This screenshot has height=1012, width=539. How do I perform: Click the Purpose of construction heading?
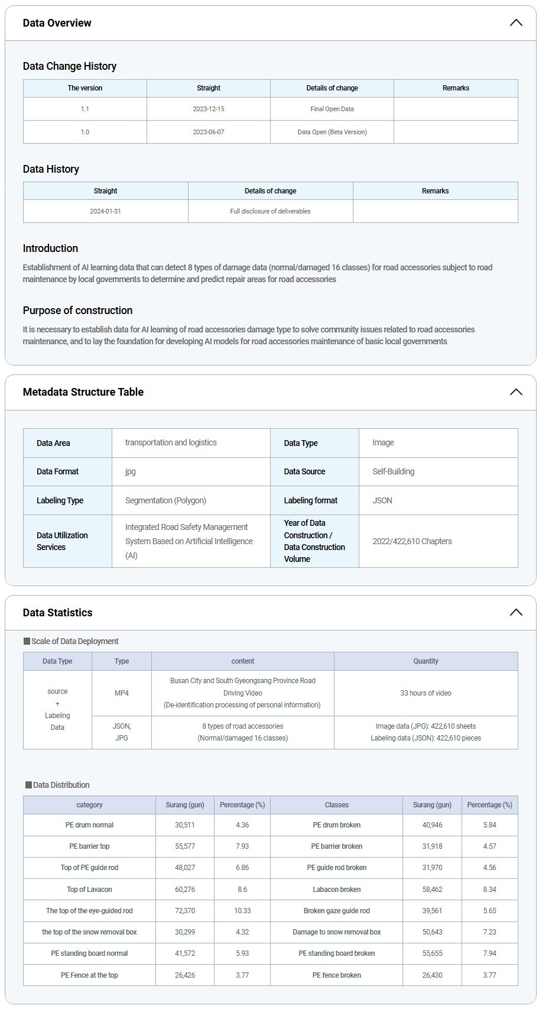click(x=78, y=311)
